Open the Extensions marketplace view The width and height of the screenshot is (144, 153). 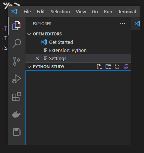pyautogui.click(x=17, y=97)
